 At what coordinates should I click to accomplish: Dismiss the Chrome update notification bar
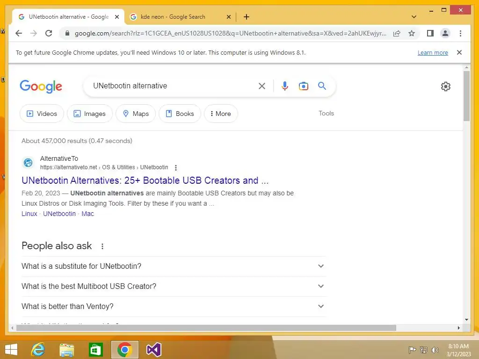pos(459,52)
